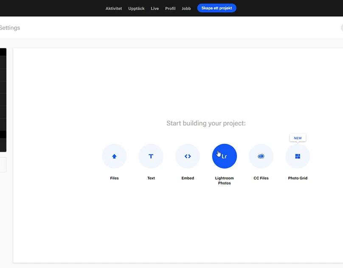Open the Jobb navigation link
Image resolution: width=343 pixels, height=268 pixels.
click(x=186, y=8)
